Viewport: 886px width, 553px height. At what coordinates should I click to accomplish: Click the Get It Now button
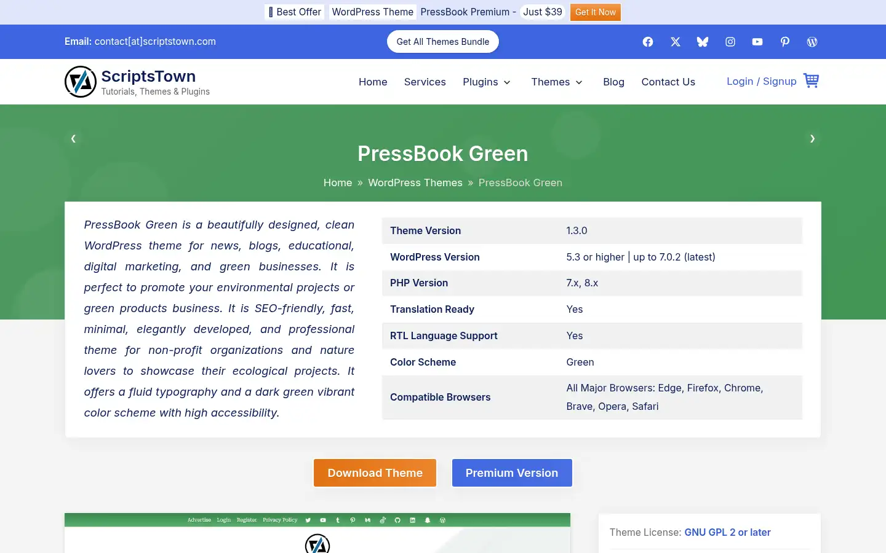coord(595,12)
